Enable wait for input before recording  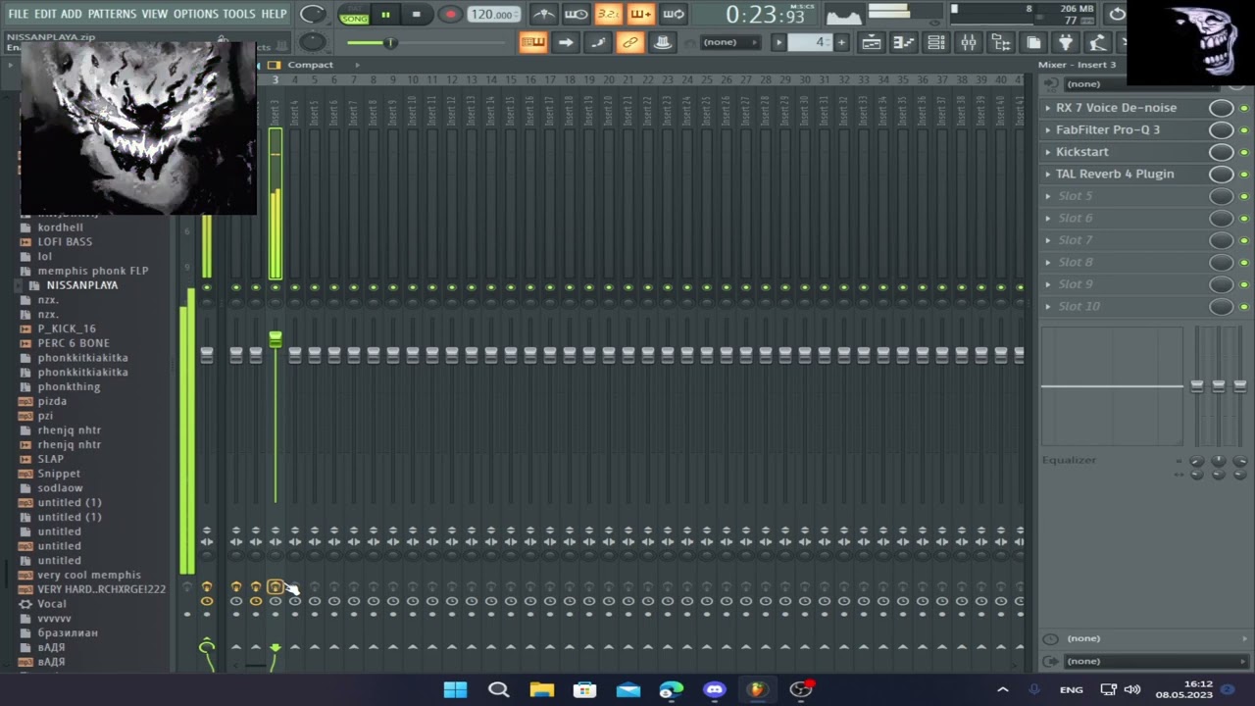[x=576, y=14]
